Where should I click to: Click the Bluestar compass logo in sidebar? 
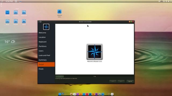click(46, 27)
